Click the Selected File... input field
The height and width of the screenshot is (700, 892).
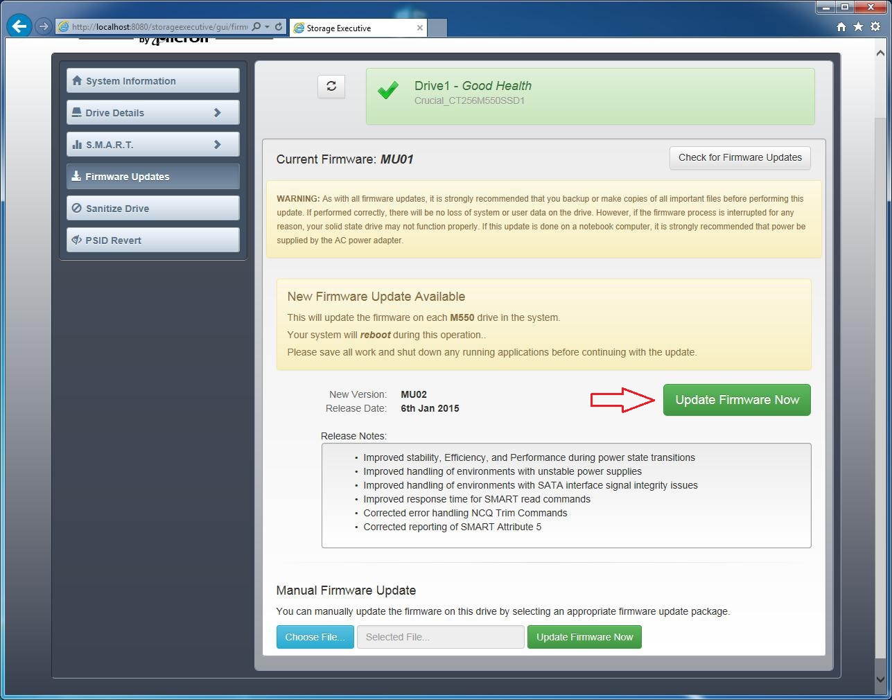click(x=440, y=637)
